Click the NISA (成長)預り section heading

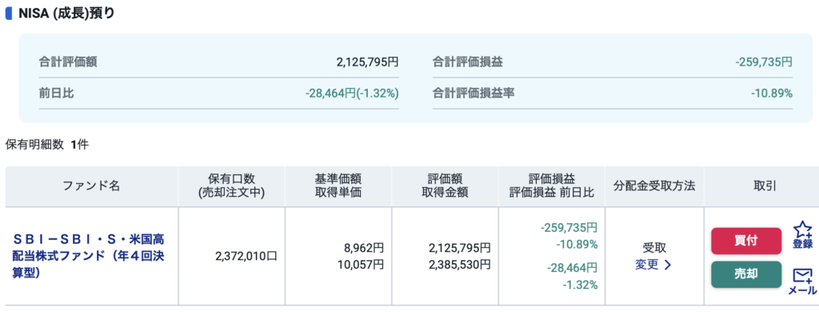pyautogui.click(x=67, y=14)
